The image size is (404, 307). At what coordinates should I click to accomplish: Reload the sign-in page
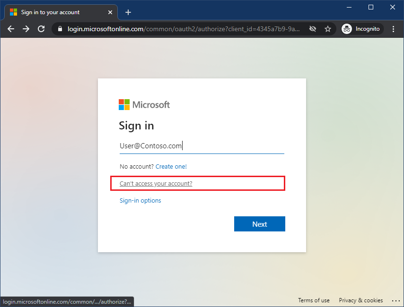41,29
